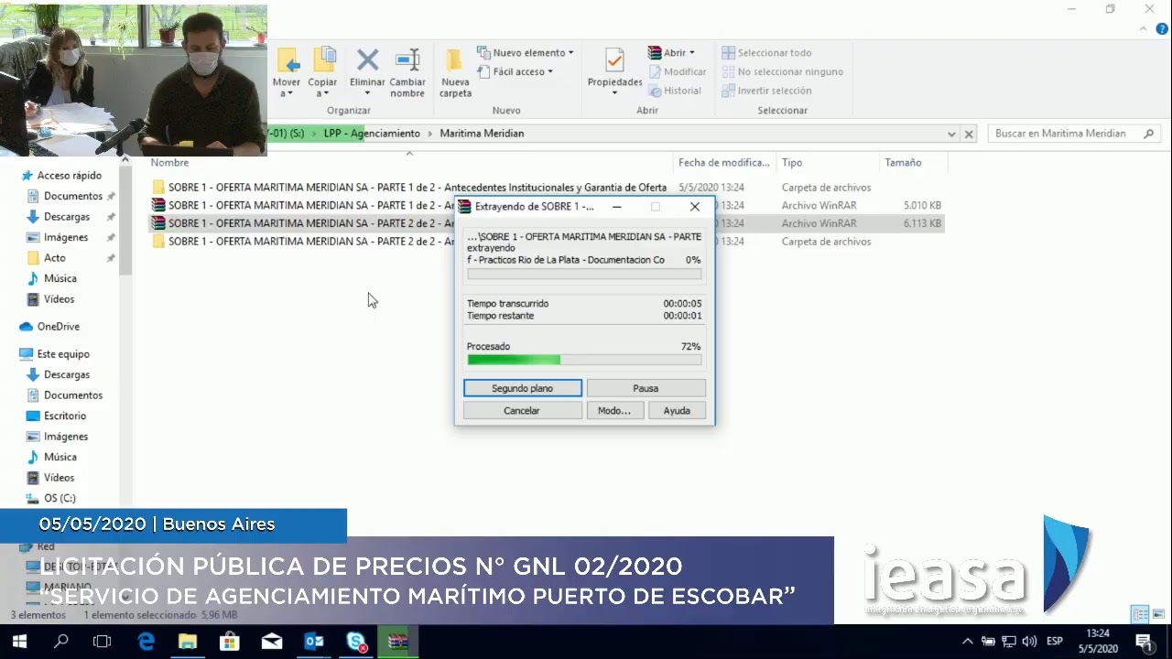Open Task View in the taskbar
The height and width of the screenshot is (659, 1172).
(x=103, y=642)
